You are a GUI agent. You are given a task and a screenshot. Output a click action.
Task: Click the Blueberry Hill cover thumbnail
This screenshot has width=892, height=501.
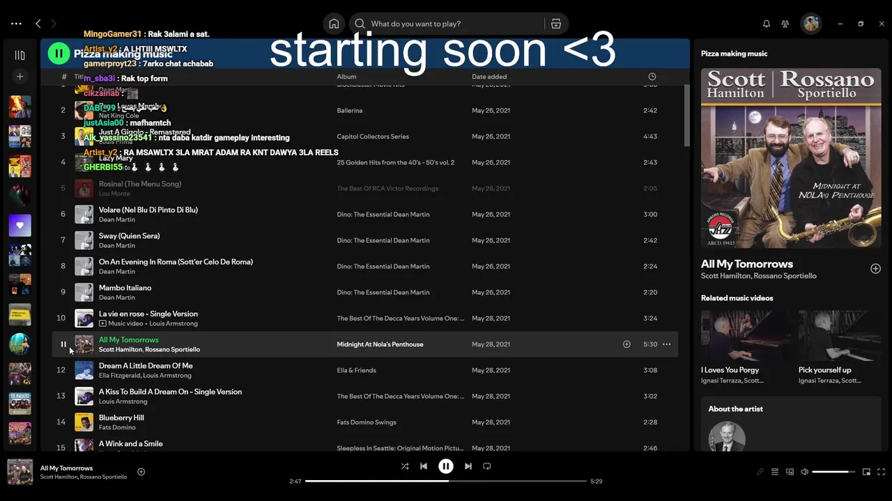[x=84, y=422]
